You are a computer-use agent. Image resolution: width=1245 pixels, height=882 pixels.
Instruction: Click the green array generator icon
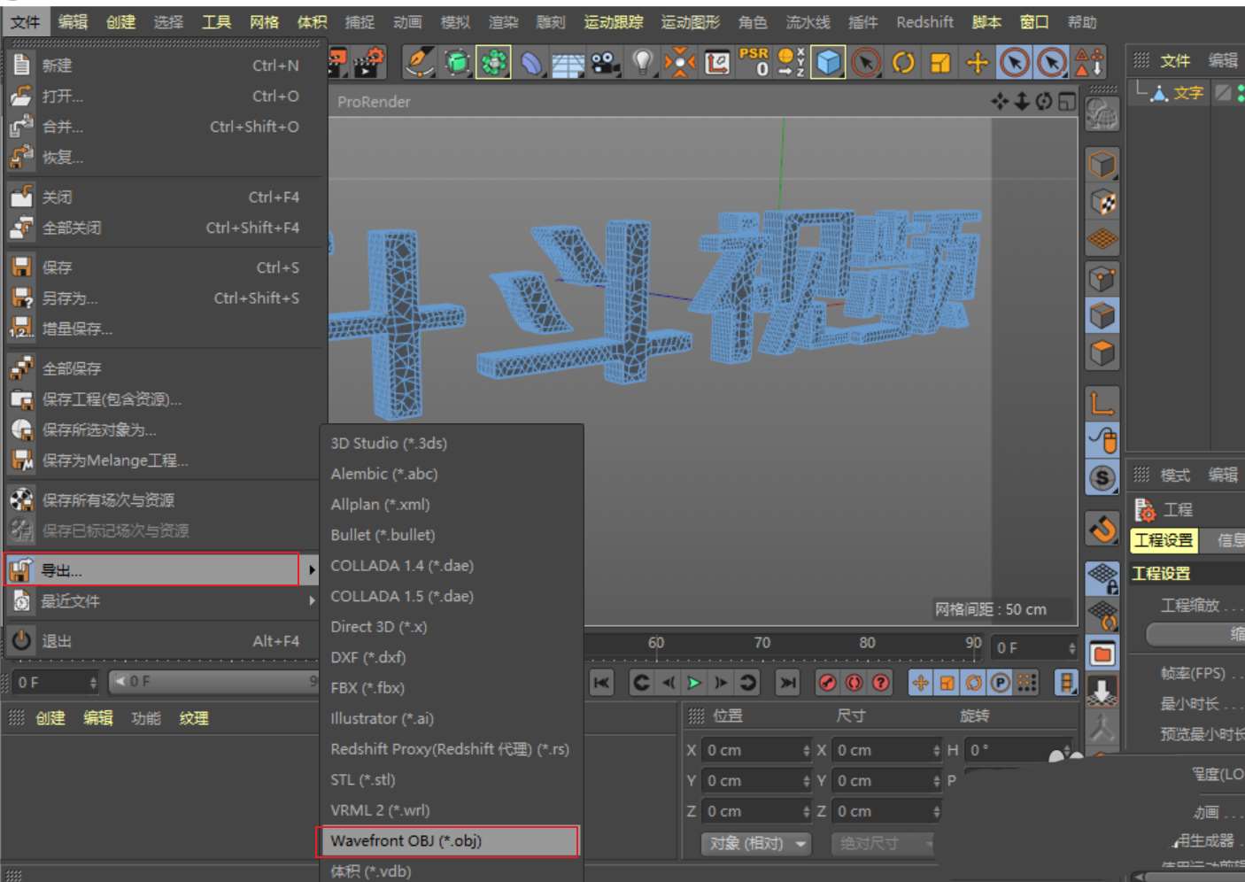click(493, 62)
